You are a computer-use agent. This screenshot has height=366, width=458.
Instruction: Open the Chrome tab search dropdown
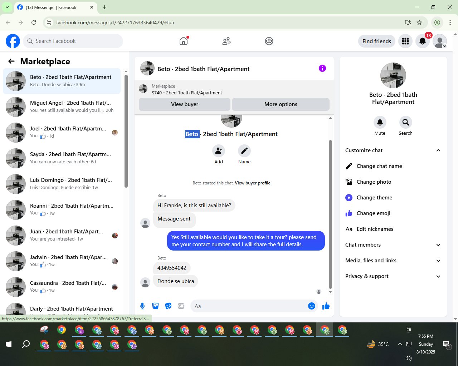tap(7, 7)
